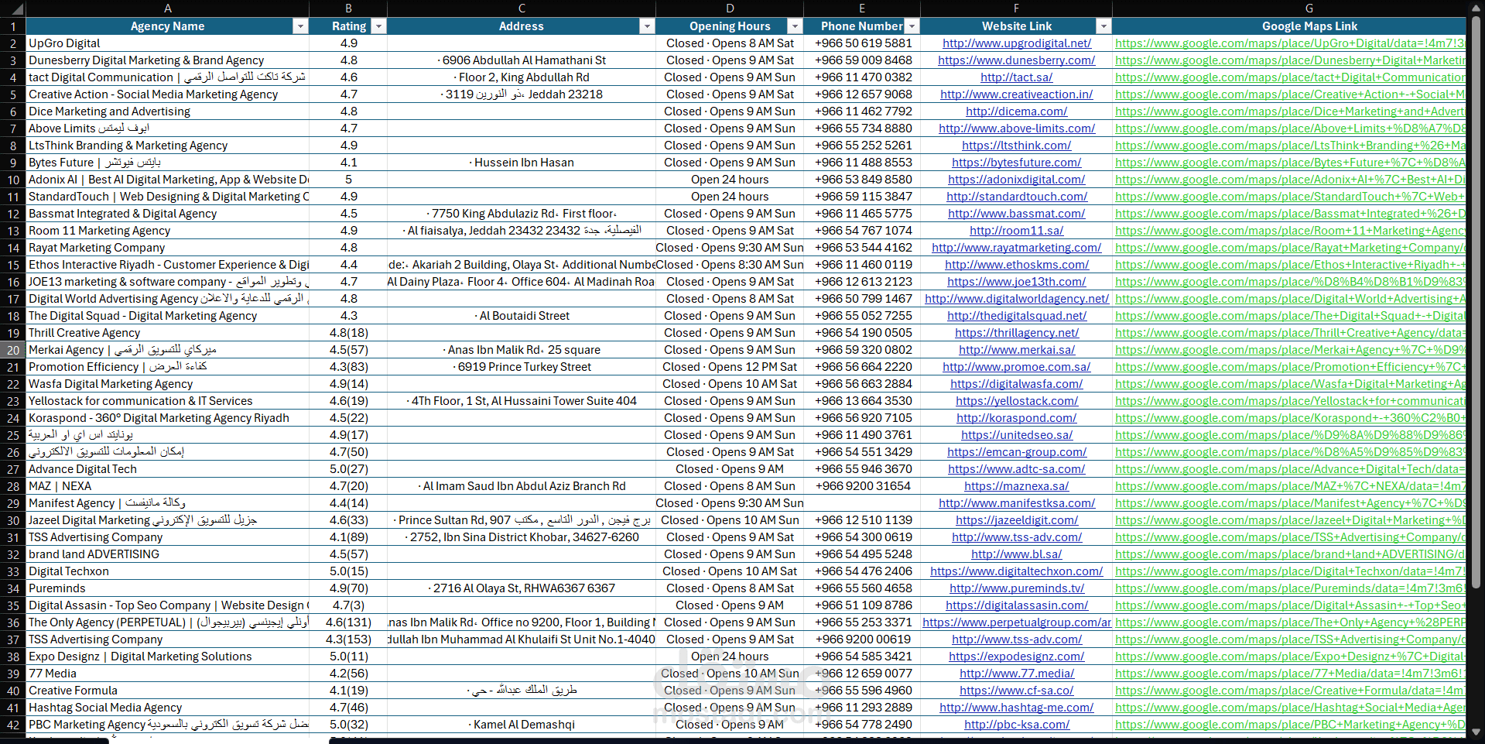
Task: Open the dunesberry.com website link
Action: point(1017,60)
